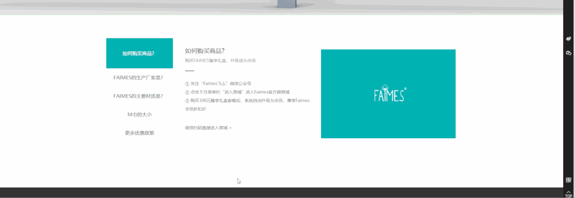Click the FAIMES logo teal banner image

pyautogui.click(x=388, y=94)
